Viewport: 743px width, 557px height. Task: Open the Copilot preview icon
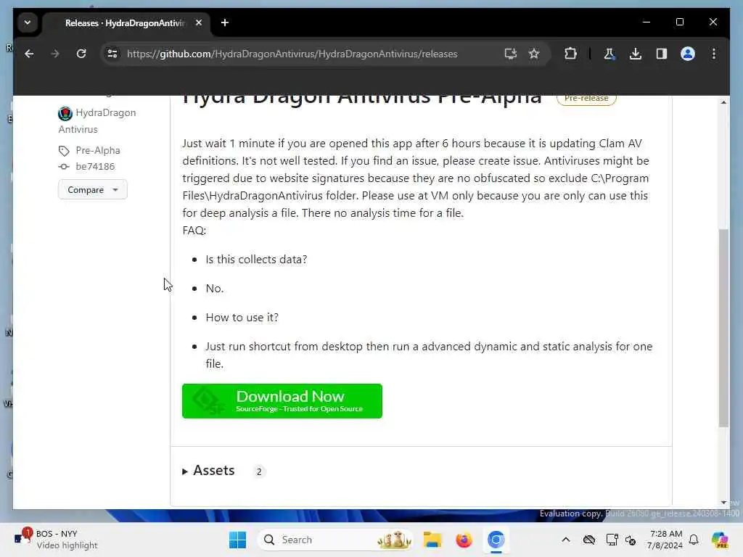point(720,540)
